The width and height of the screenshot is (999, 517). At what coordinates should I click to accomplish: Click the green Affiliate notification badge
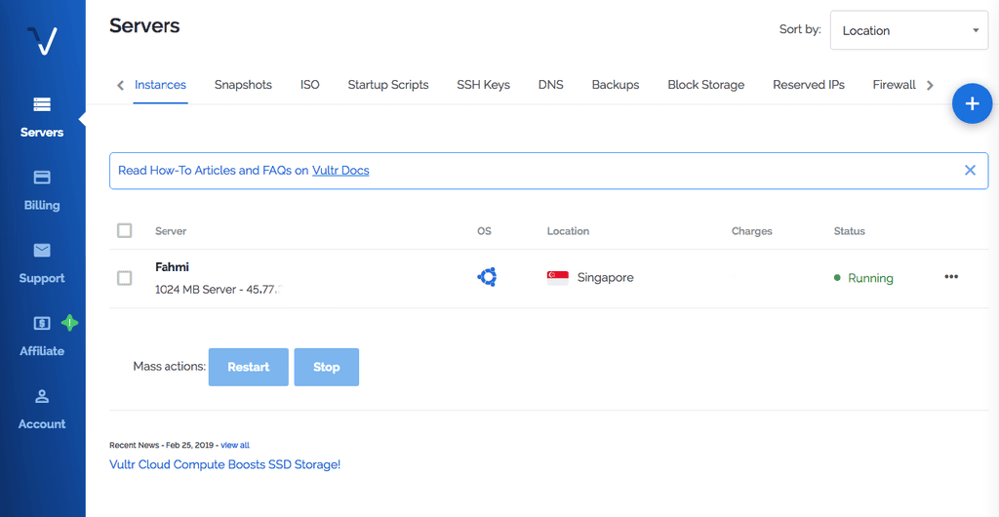[x=69, y=324]
